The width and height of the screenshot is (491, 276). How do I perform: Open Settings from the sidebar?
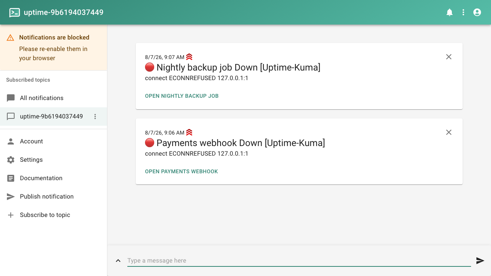[53, 160]
